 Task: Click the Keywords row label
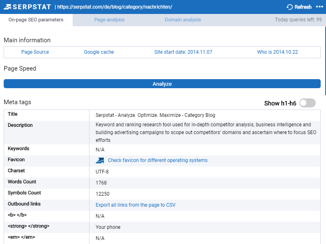18,148
